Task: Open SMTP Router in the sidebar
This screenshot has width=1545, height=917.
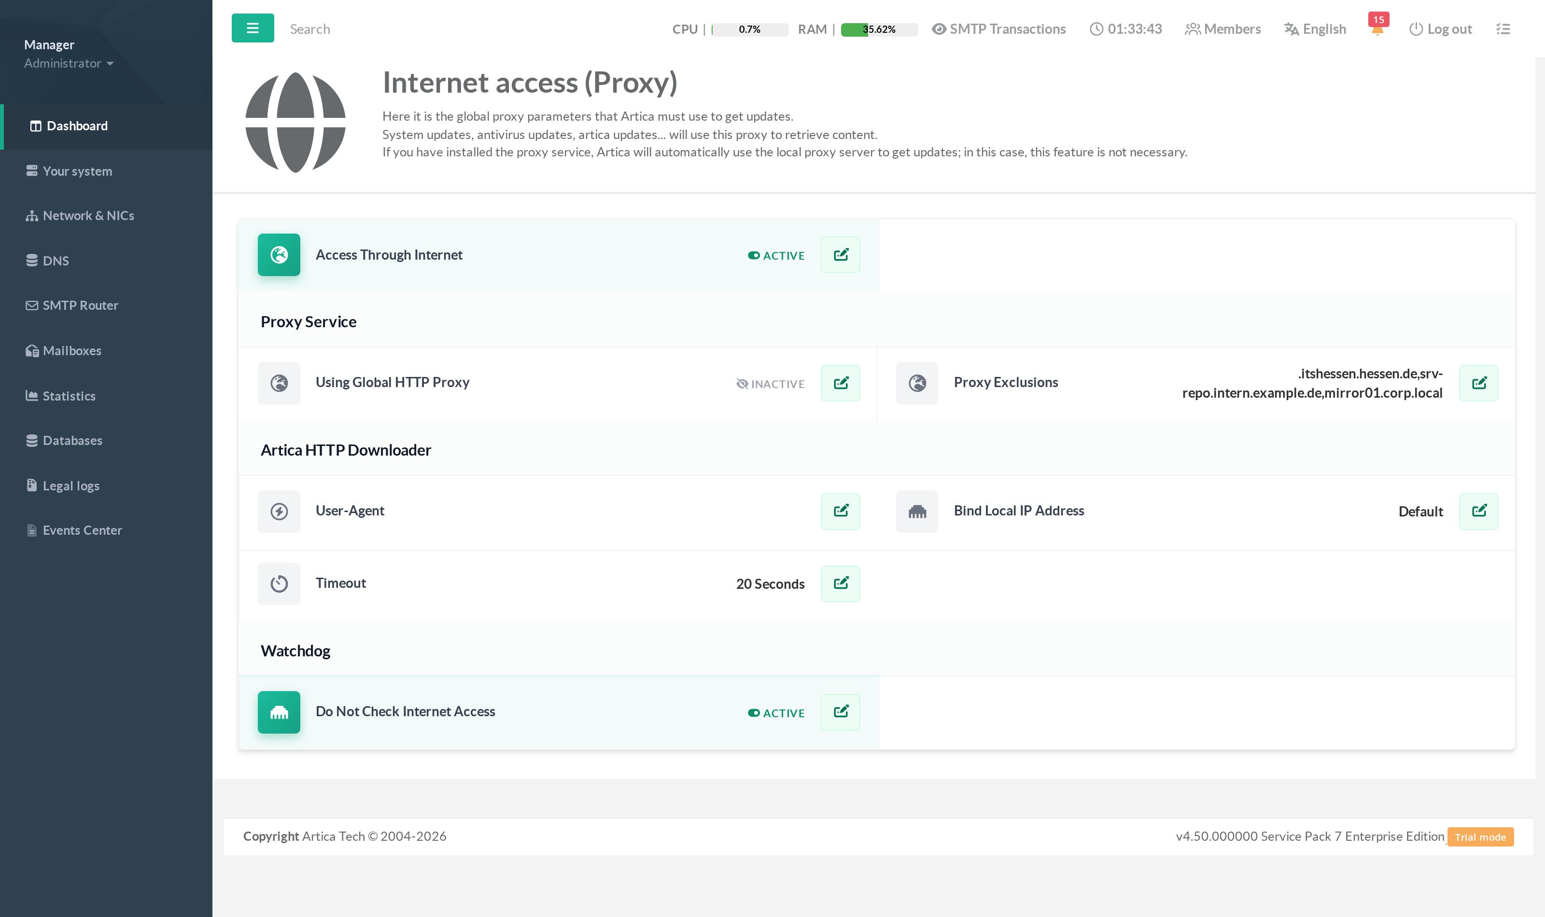Action: click(106, 305)
